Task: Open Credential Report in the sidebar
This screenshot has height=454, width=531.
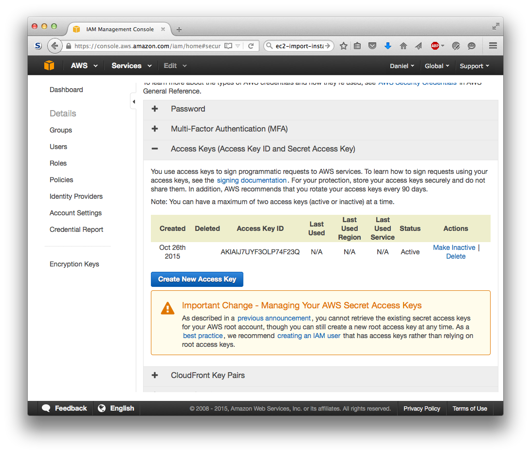Action: click(76, 229)
